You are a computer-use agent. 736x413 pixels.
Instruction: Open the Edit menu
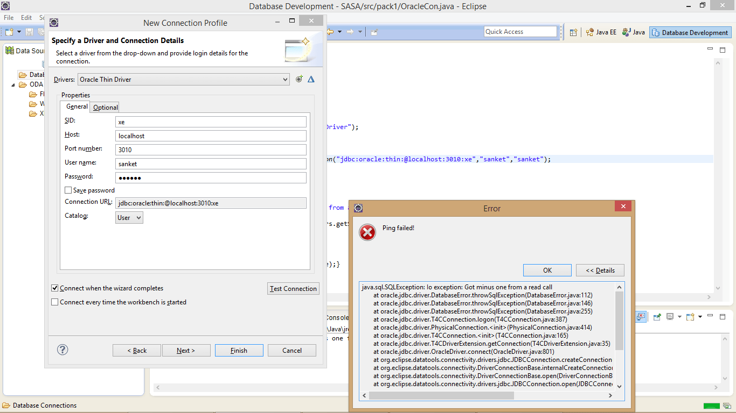point(26,17)
